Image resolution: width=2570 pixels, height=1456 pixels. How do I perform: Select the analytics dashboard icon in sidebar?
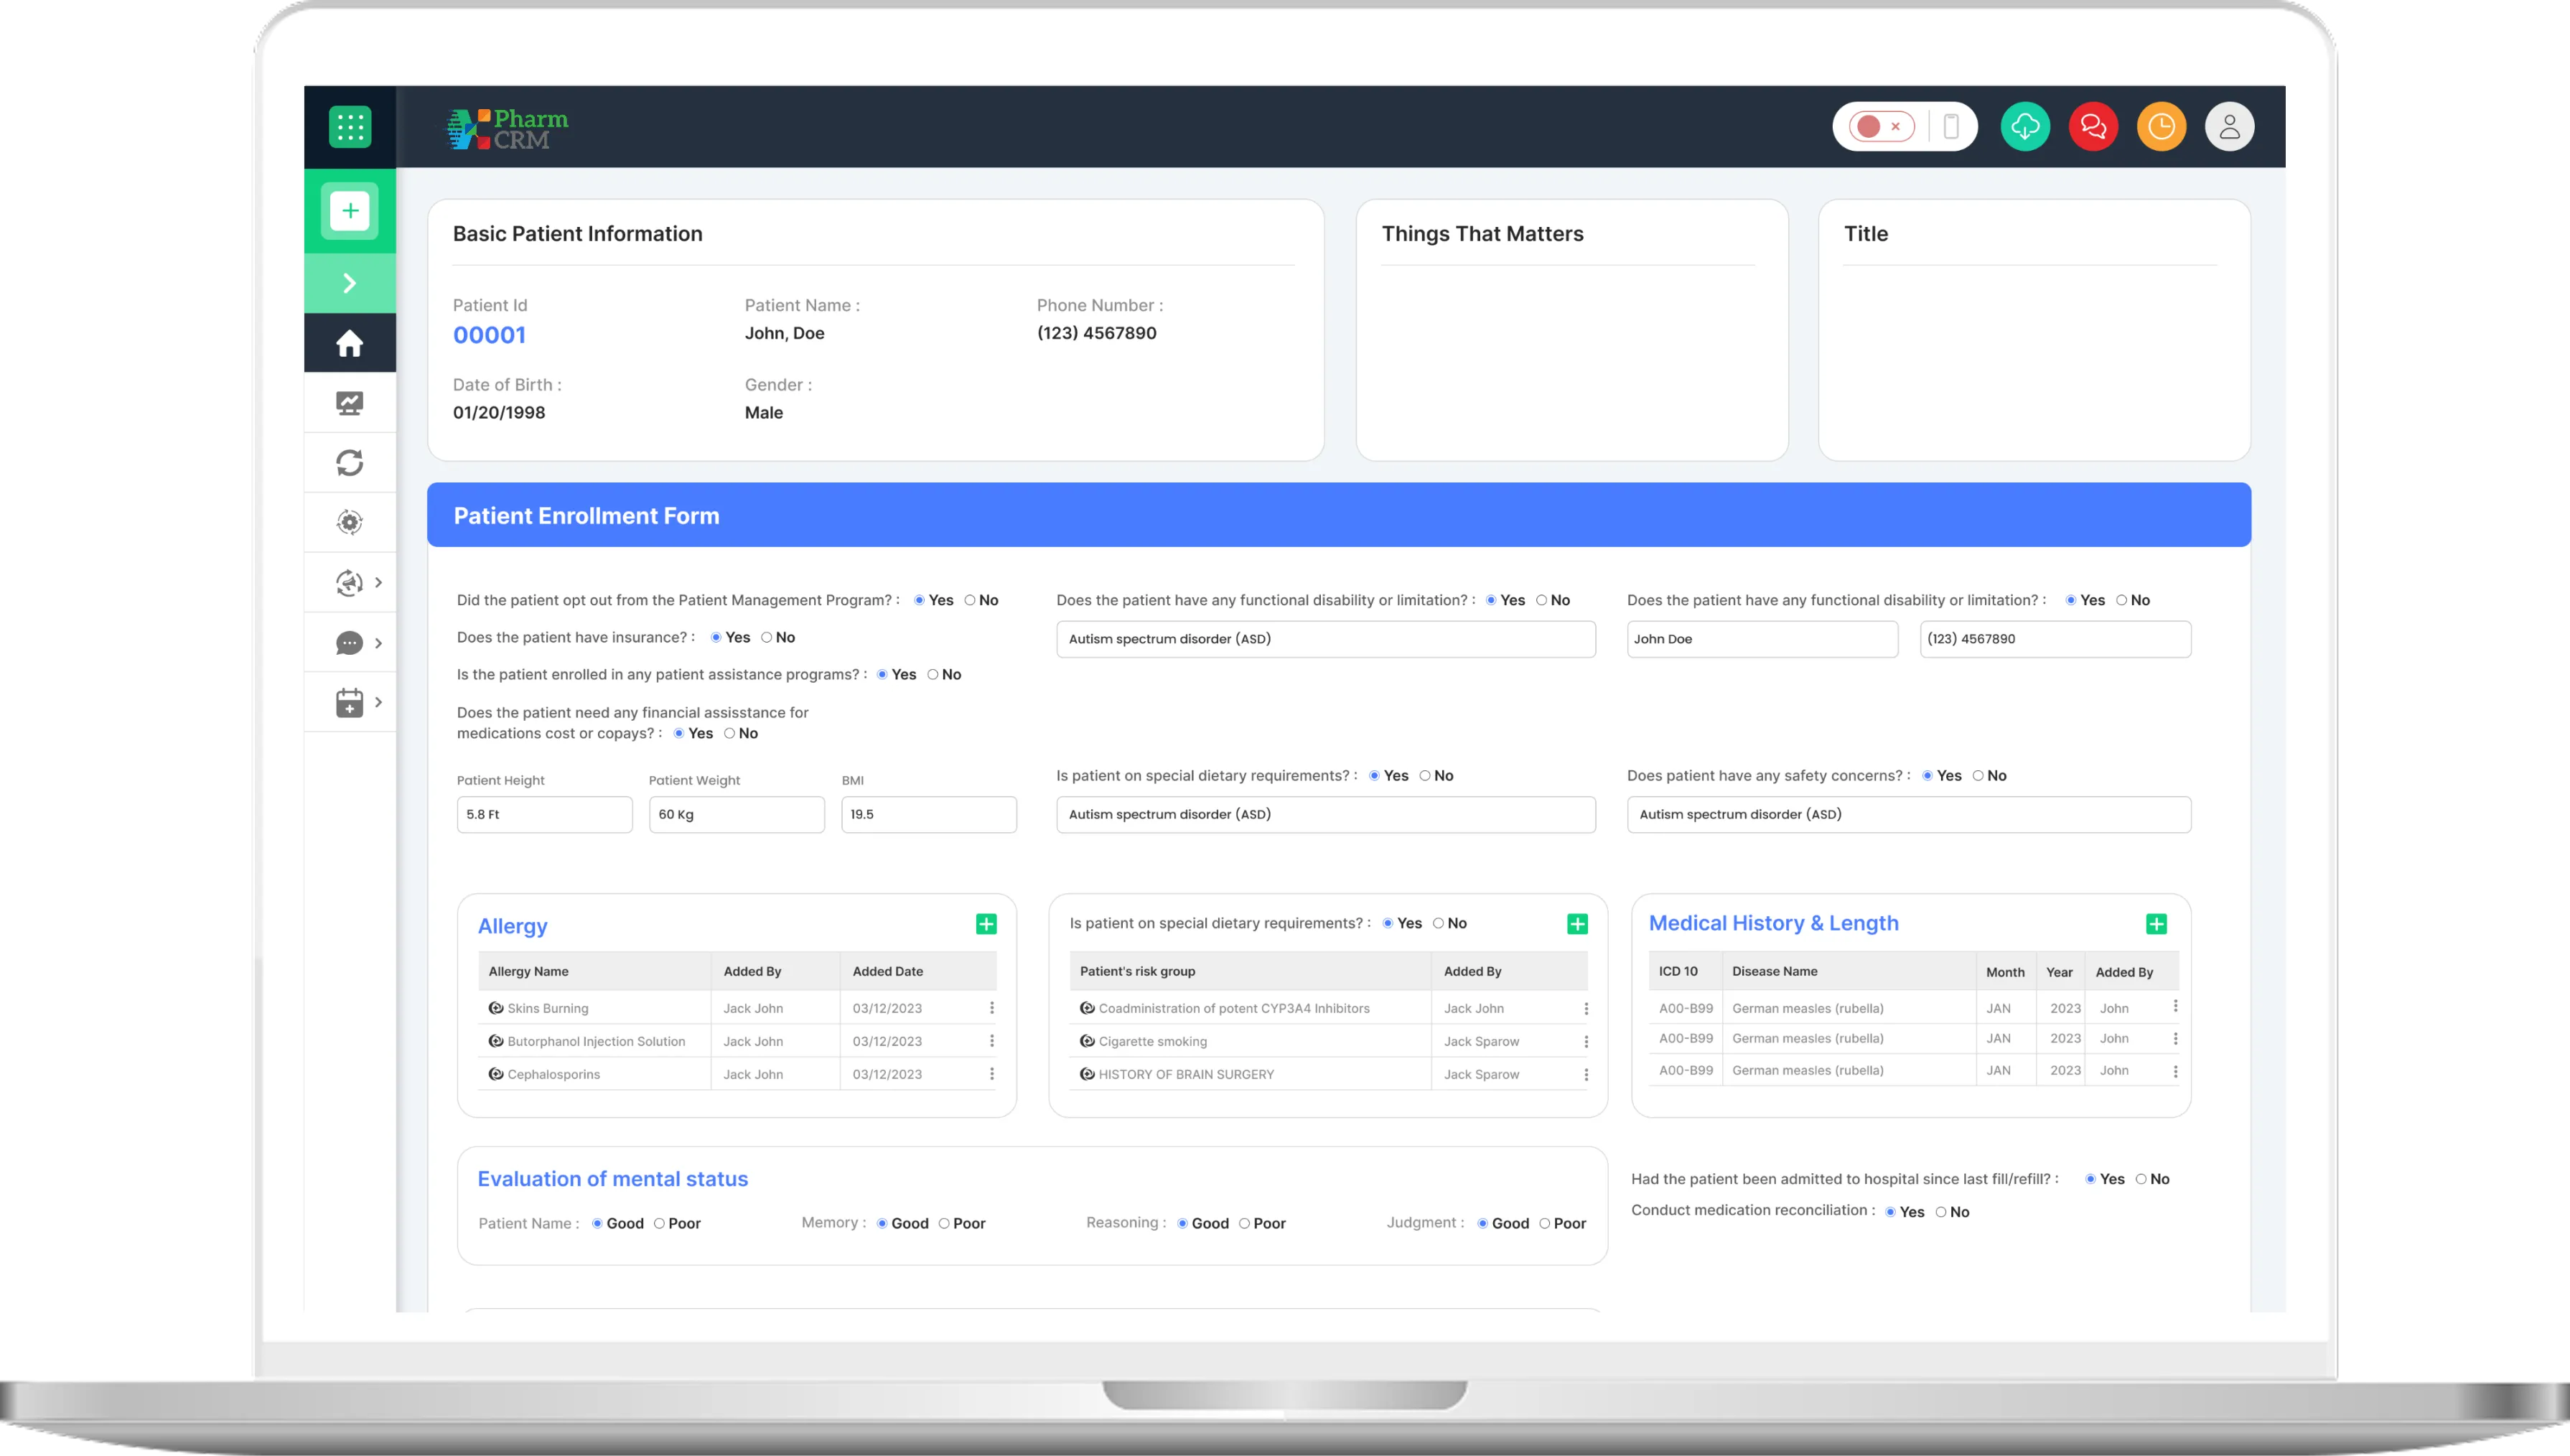click(x=349, y=402)
